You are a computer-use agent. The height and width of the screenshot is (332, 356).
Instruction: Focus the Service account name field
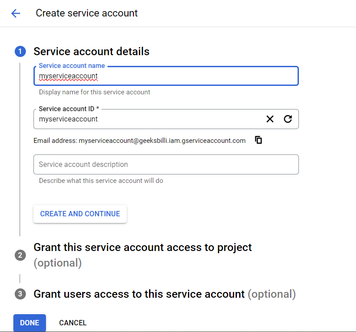(x=165, y=76)
